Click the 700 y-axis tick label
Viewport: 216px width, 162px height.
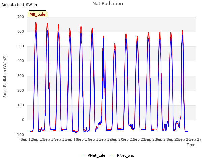(21, 17)
